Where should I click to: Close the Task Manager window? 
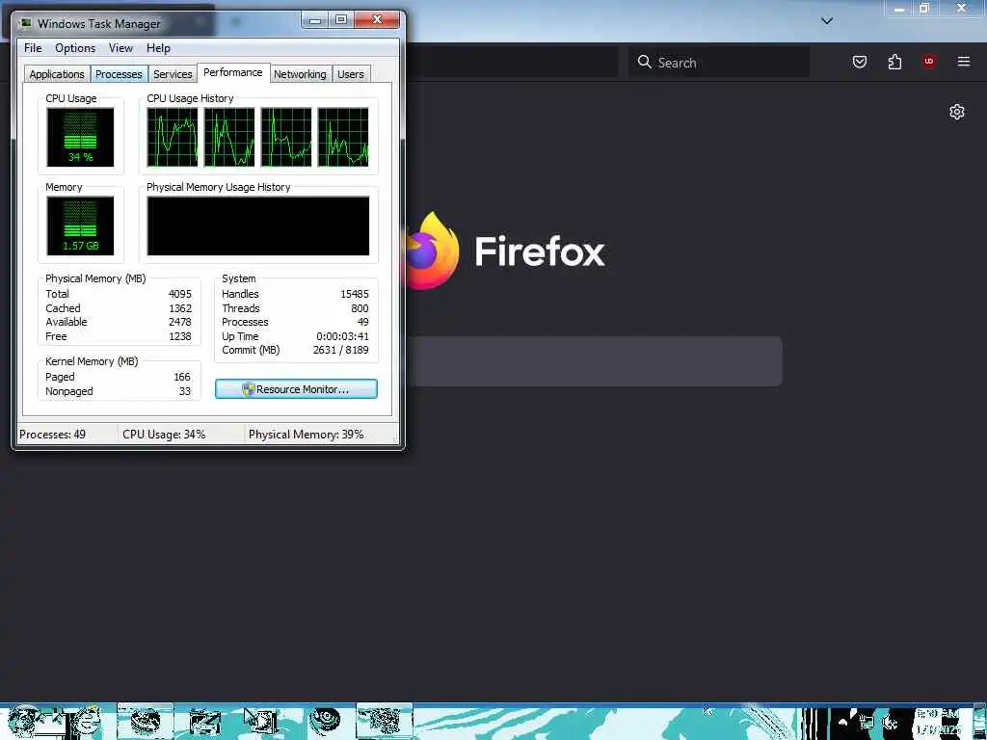click(x=377, y=20)
